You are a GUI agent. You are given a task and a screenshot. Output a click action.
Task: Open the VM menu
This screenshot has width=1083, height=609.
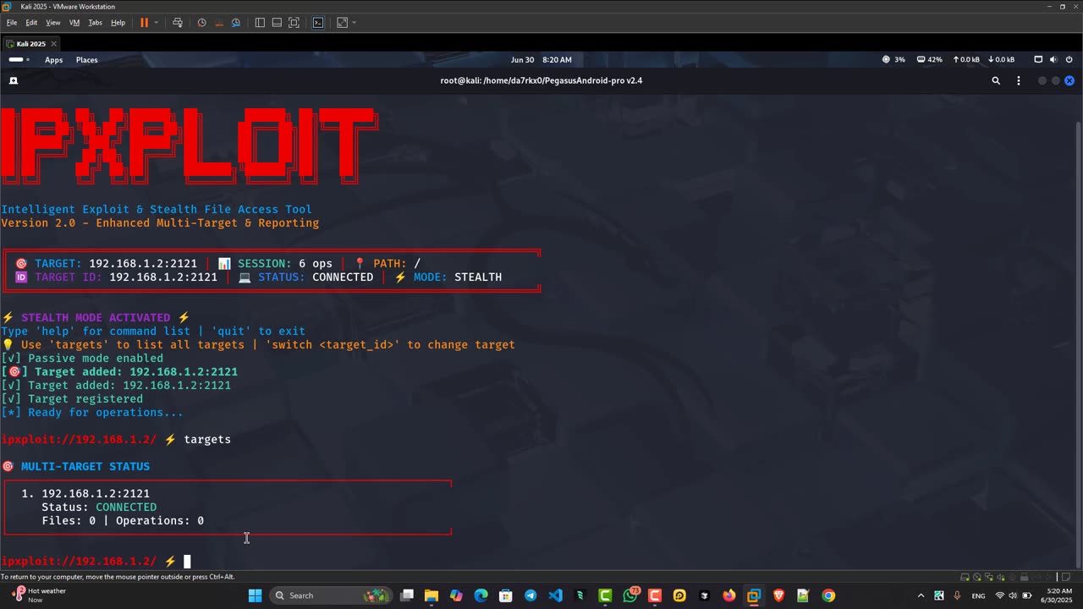point(74,23)
